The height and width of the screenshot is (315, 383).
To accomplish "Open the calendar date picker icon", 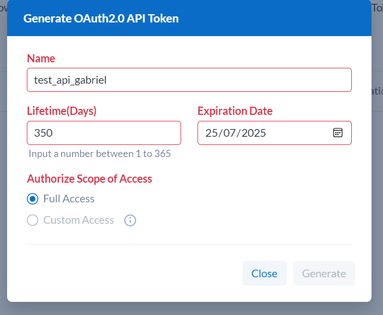I will tap(338, 133).
